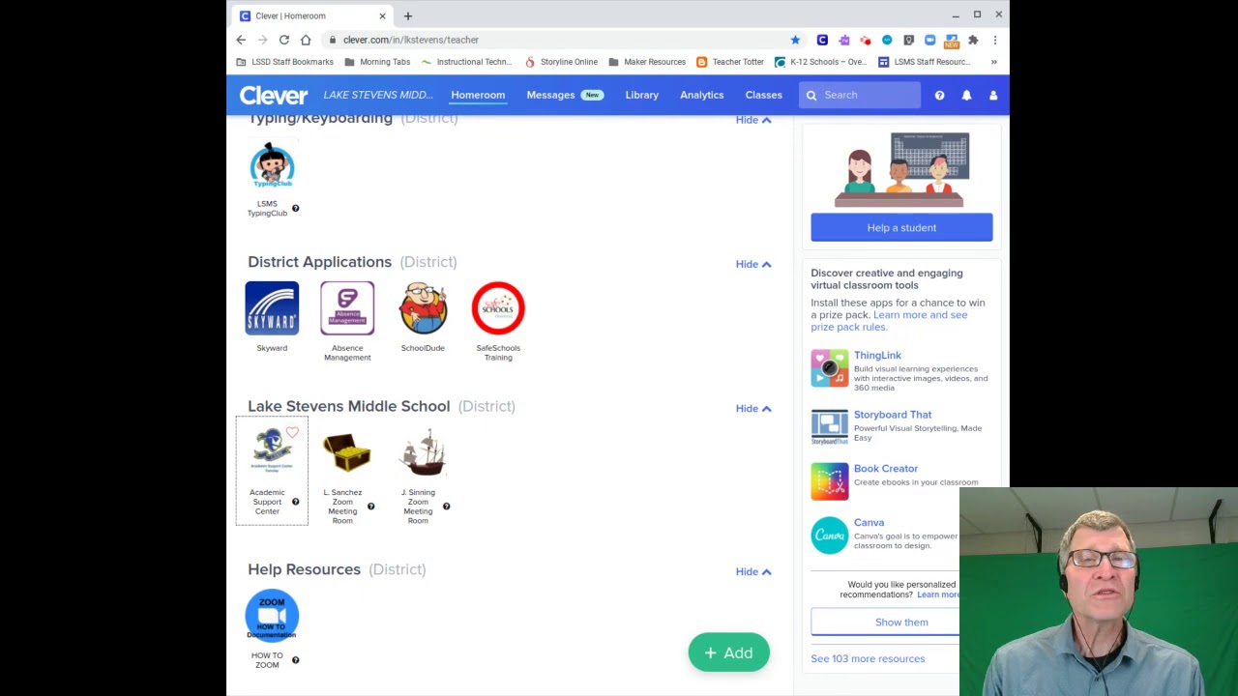This screenshot has height=696, width=1238.
Task: Open the Teacher Totter bookmark
Action: click(x=730, y=62)
